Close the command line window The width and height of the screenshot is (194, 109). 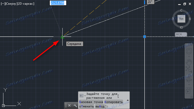click(69, 105)
